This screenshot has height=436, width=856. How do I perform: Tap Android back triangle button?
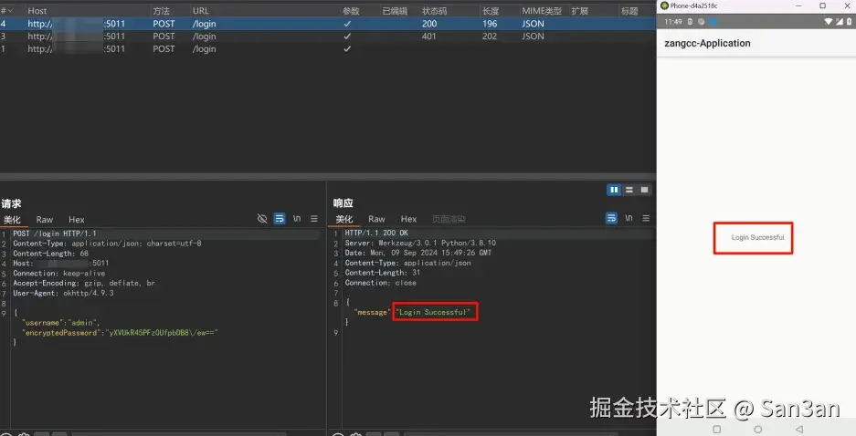[799, 429]
